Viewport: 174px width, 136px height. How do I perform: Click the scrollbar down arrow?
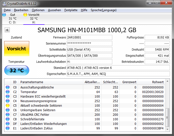(167, 129)
